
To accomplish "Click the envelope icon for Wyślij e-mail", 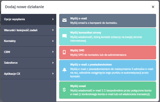I will coord(64,20).
